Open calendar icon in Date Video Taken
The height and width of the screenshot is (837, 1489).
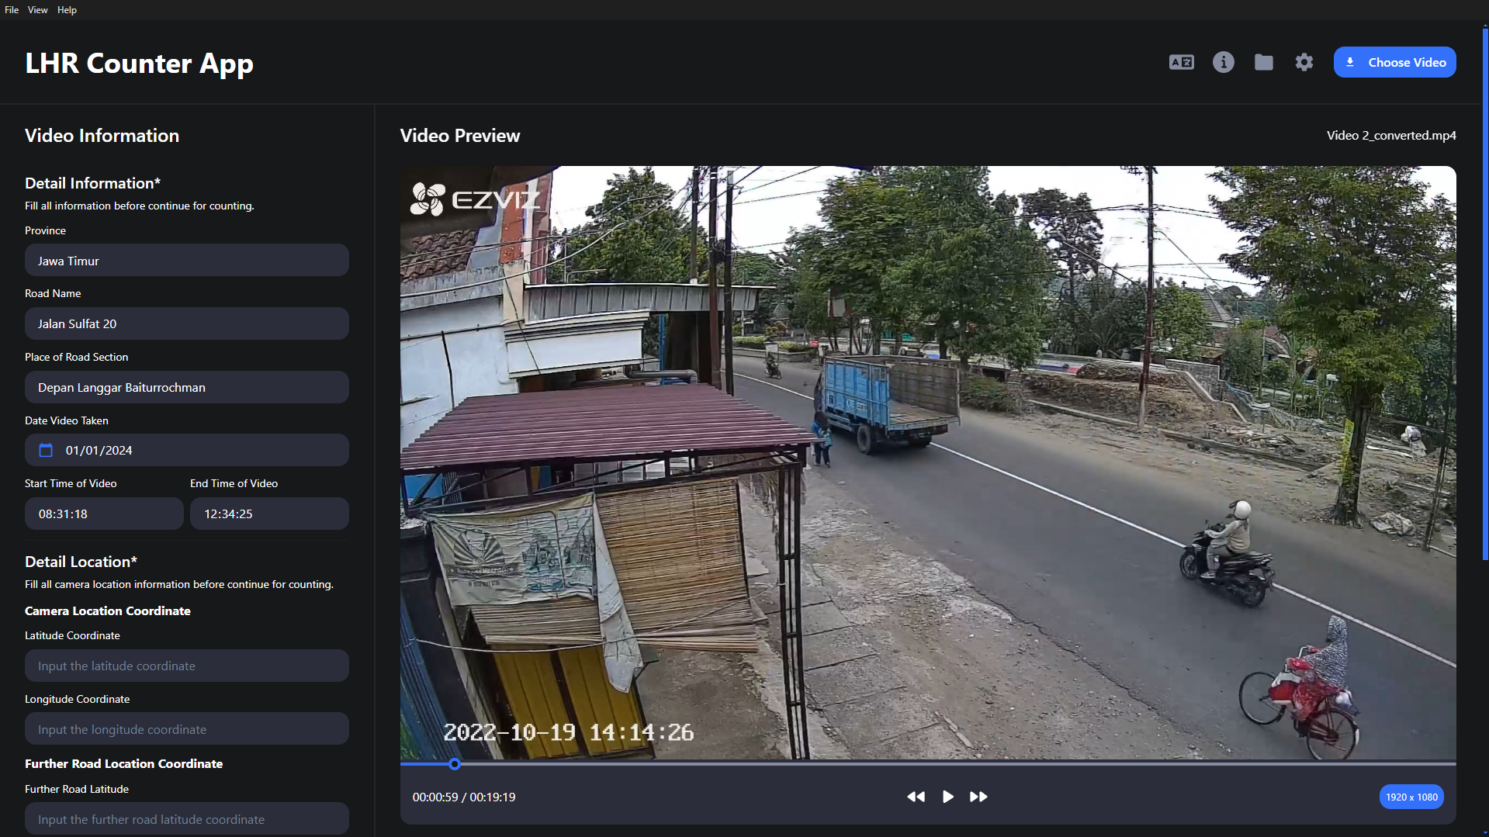(46, 450)
